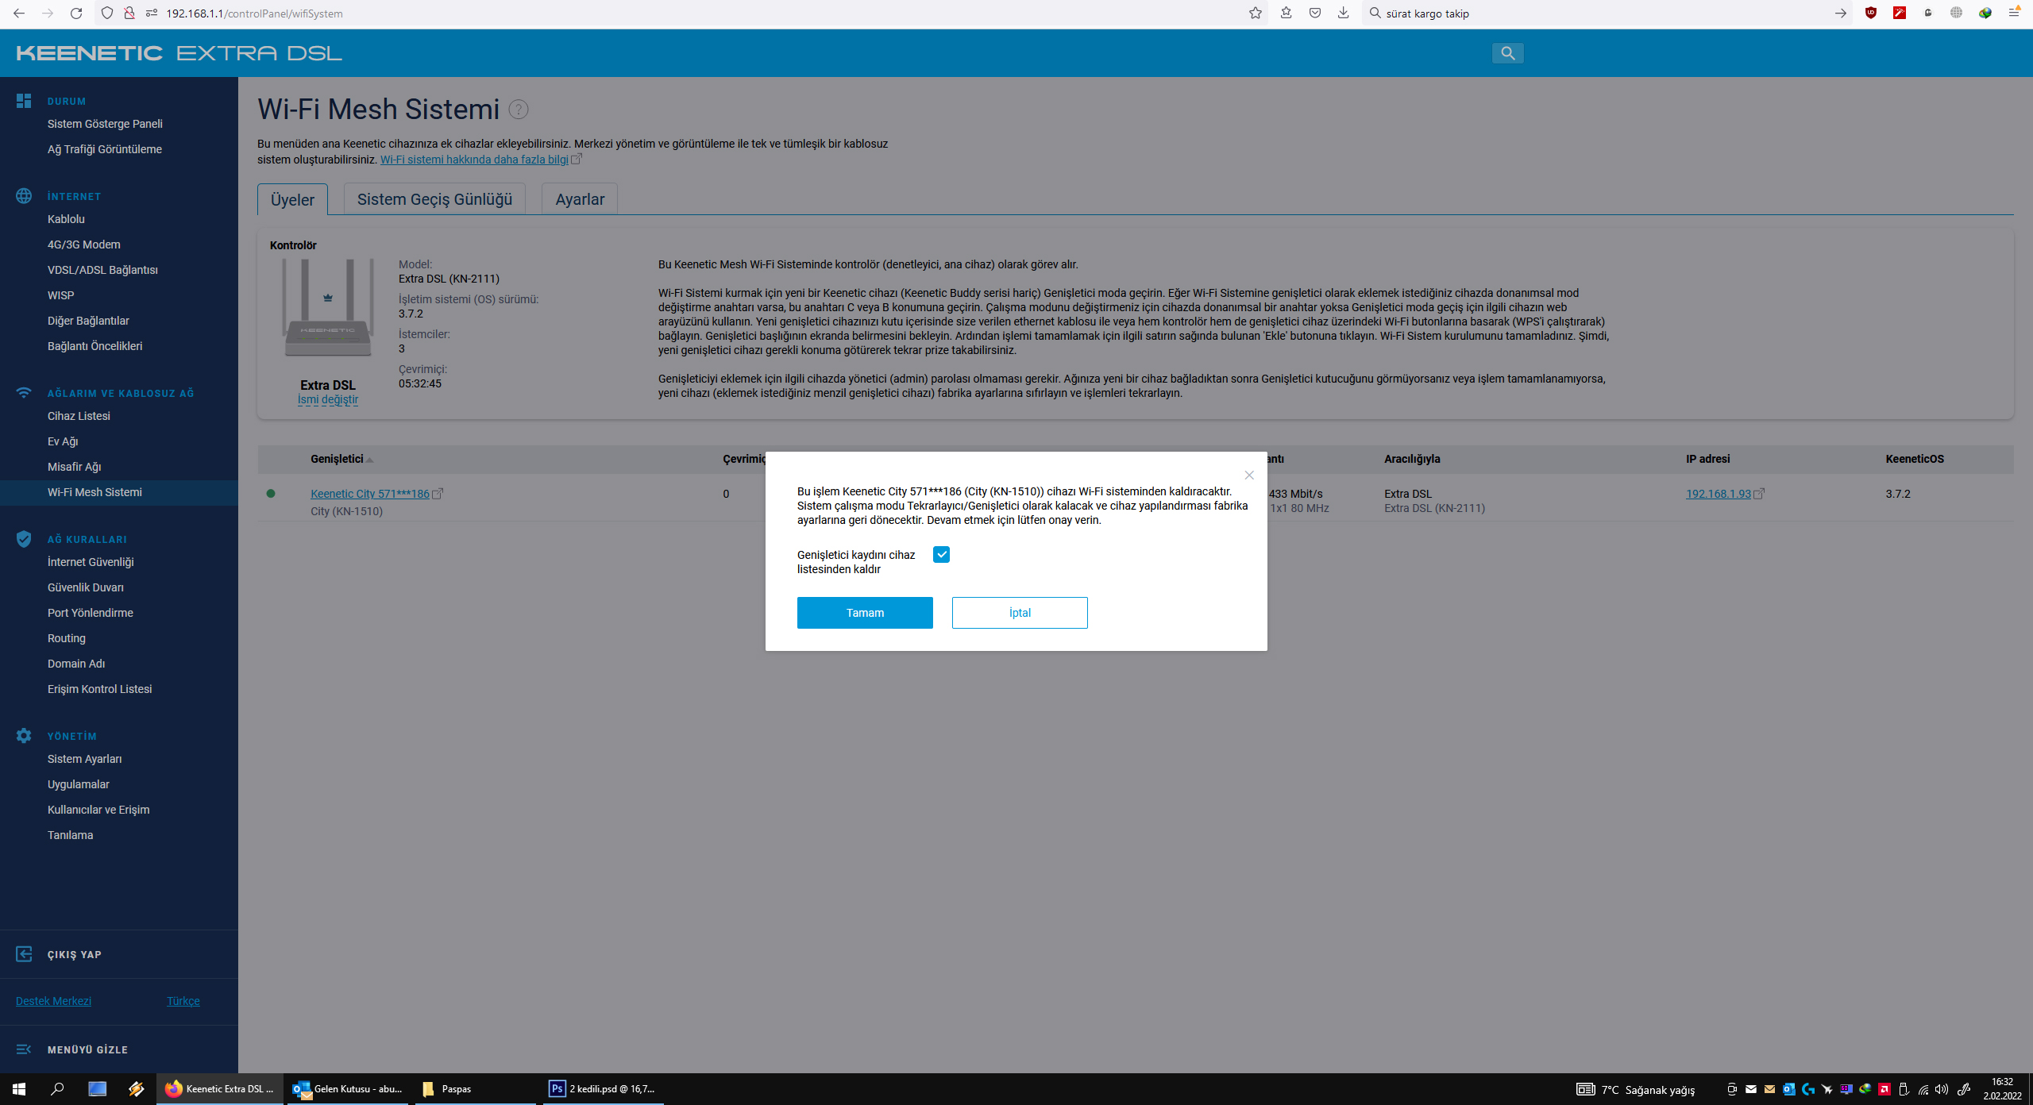2033x1105 pixels.
Task: Click the Keenetic header search icon
Action: [1507, 53]
